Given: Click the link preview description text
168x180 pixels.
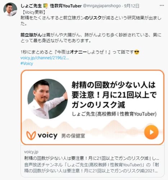Looking at the screenshot, I should [91, 168].
